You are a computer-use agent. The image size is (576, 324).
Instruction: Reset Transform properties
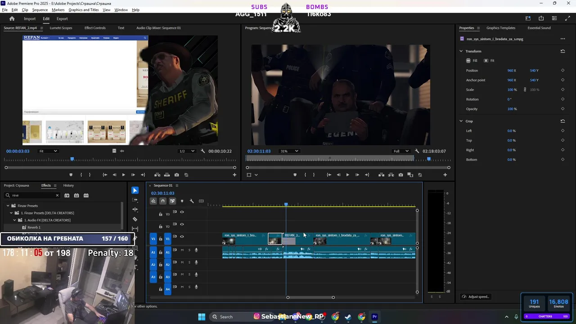562,51
